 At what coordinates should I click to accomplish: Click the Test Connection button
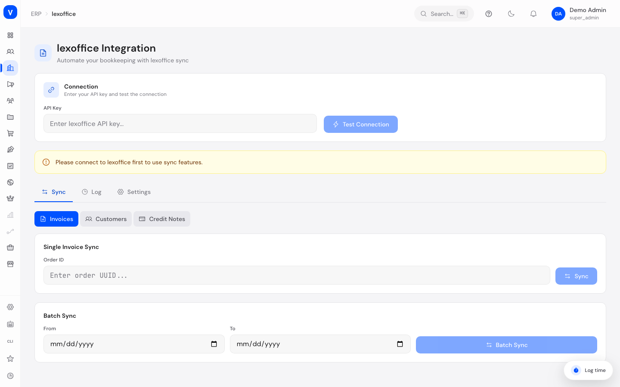click(x=361, y=124)
